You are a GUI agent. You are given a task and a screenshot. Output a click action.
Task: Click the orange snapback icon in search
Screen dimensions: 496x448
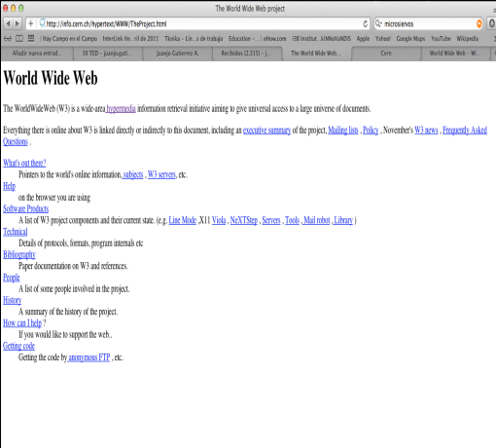click(479, 23)
